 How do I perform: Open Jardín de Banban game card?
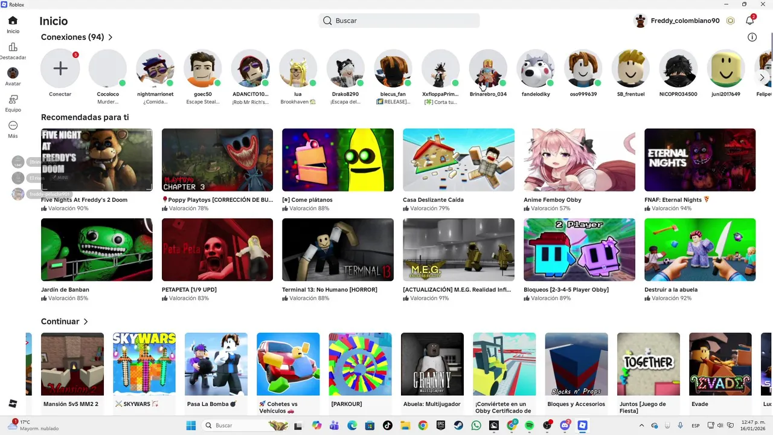[97, 260]
